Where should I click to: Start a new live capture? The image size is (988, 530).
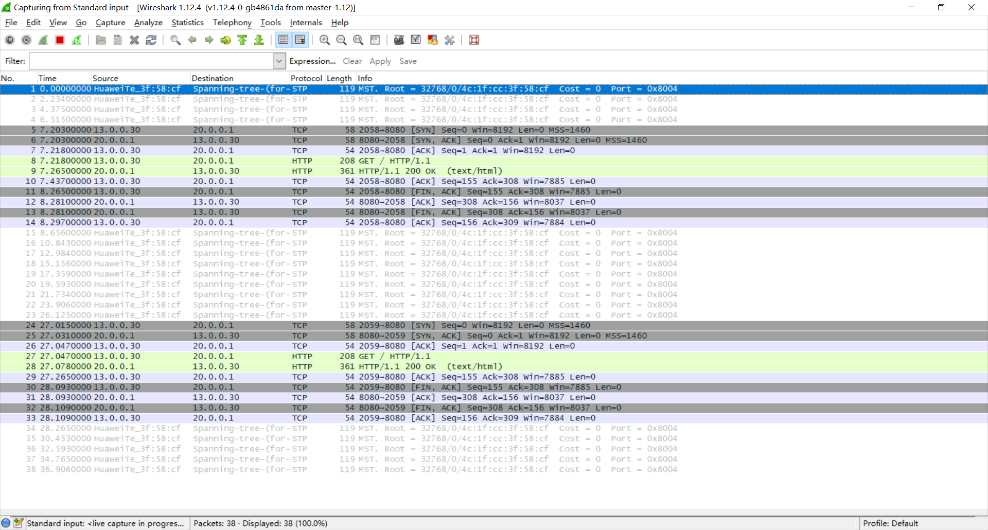pyautogui.click(x=43, y=40)
